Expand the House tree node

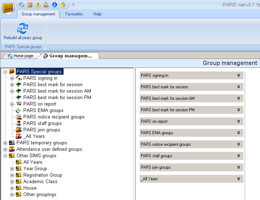(x=12, y=188)
